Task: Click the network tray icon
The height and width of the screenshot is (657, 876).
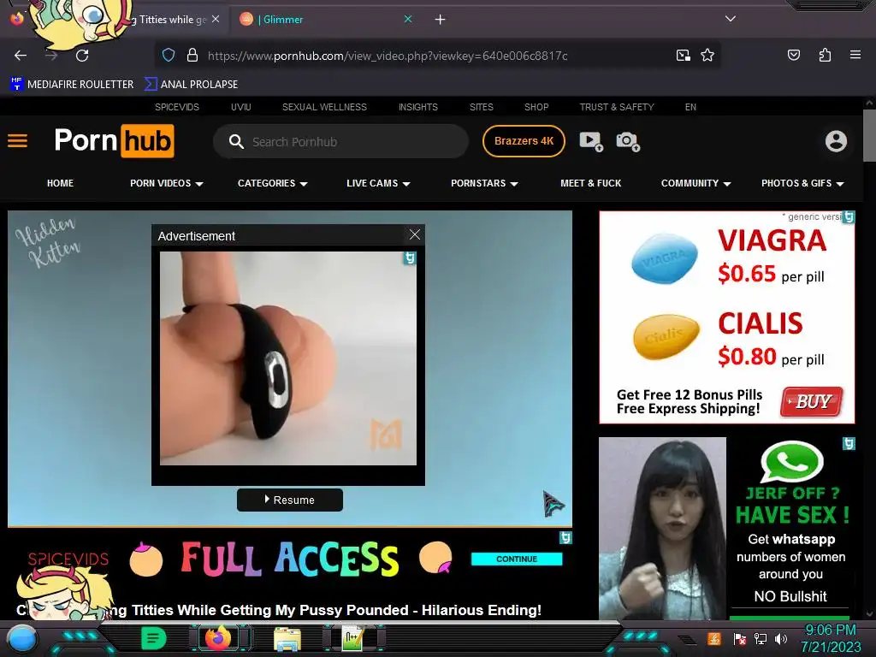Action: [x=760, y=638]
